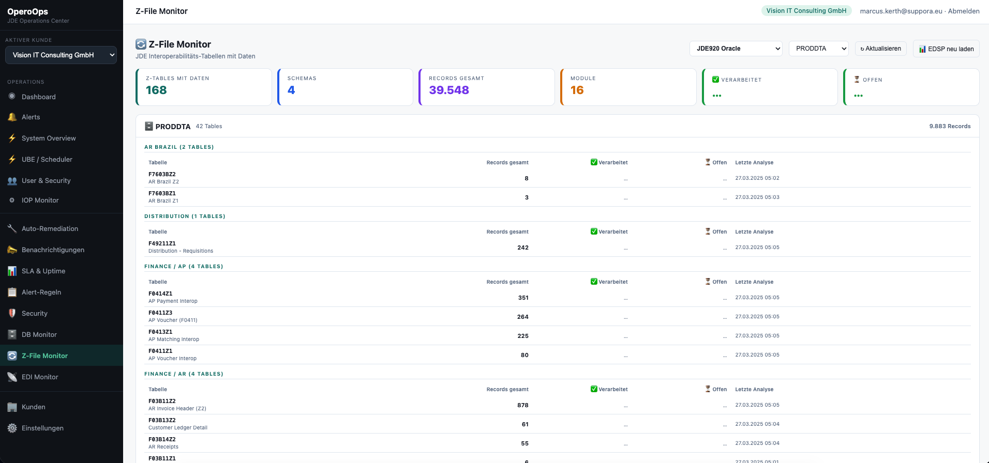Click the Kunden building icon
The width and height of the screenshot is (989, 463).
[12, 407]
